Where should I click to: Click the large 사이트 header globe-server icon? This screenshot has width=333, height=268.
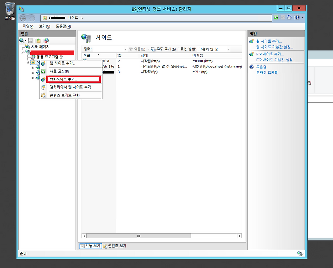[x=86, y=38]
